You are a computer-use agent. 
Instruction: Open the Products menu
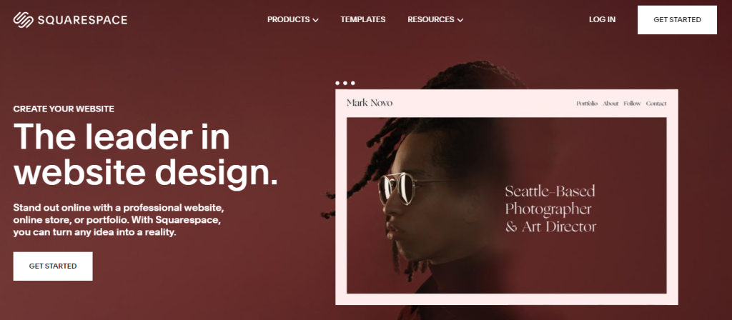tap(289, 19)
